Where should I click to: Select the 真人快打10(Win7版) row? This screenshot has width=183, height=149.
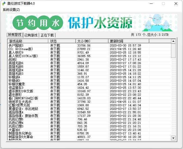click(x=89, y=56)
